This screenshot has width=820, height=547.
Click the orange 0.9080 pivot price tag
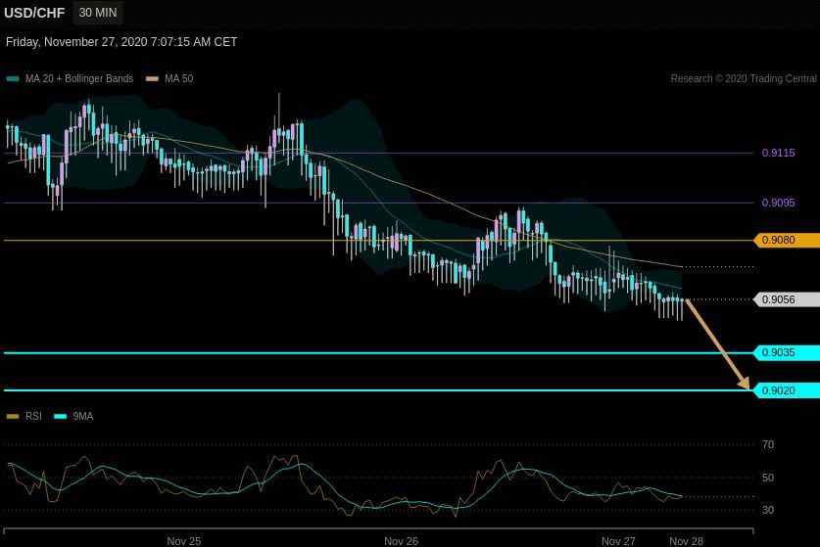click(x=786, y=241)
